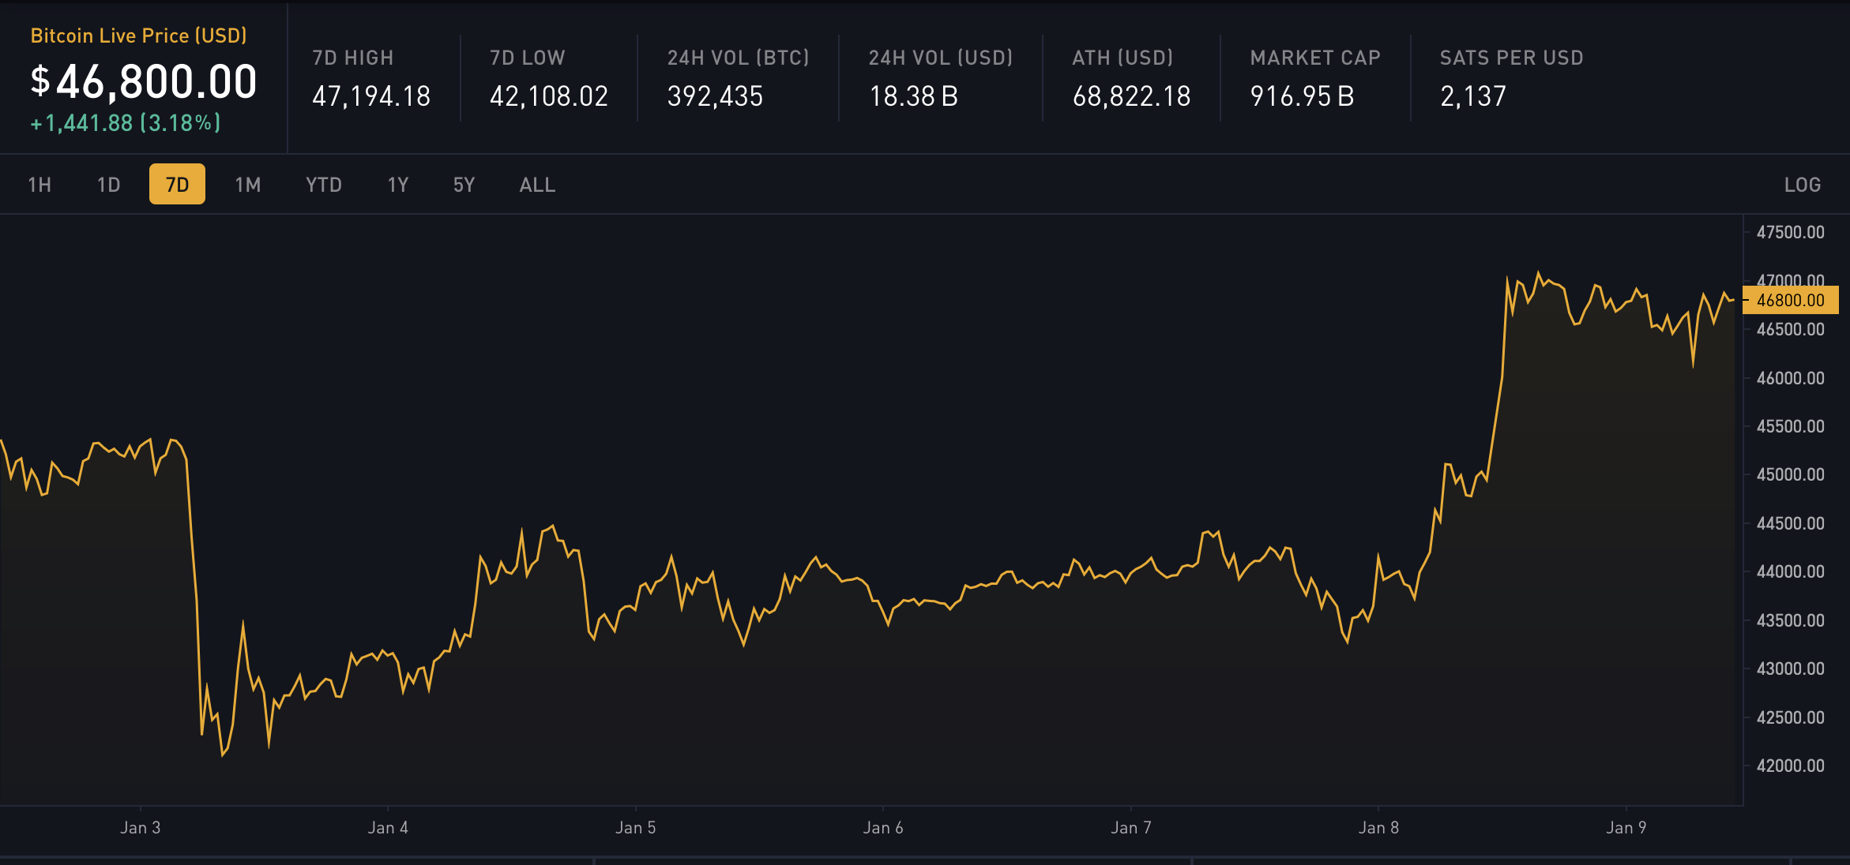The height and width of the screenshot is (865, 1850).
Task: Click the 24H VOL (BTC) figure
Action: click(x=715, y=96)
